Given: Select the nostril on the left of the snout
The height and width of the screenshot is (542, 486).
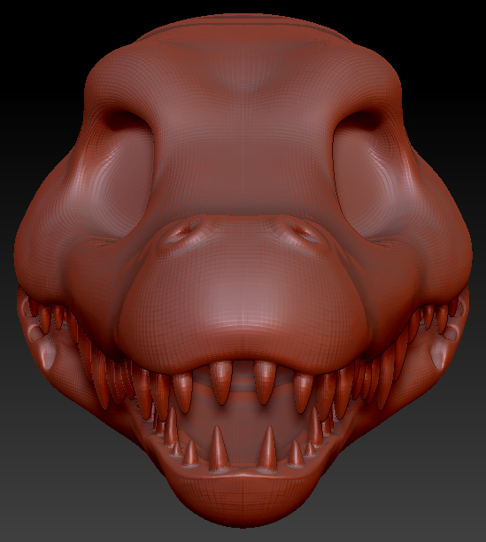Looking at the screenshot, I should point(181,230).
